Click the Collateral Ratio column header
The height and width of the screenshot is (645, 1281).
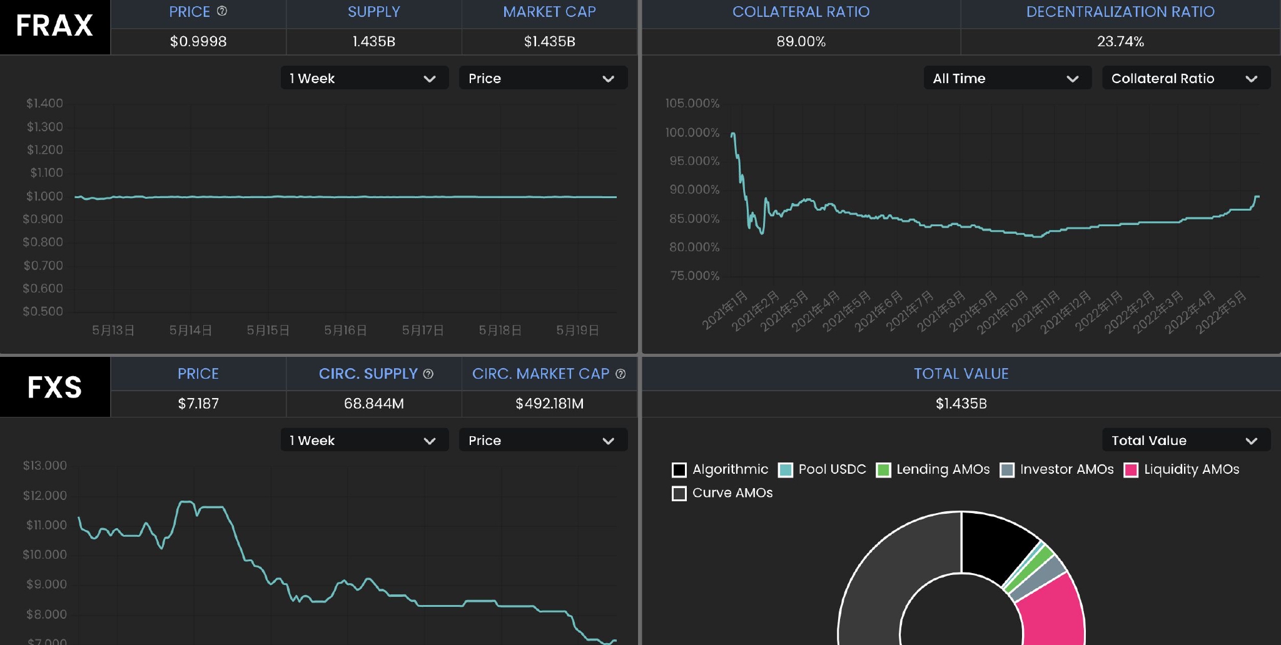pos(801,12)
